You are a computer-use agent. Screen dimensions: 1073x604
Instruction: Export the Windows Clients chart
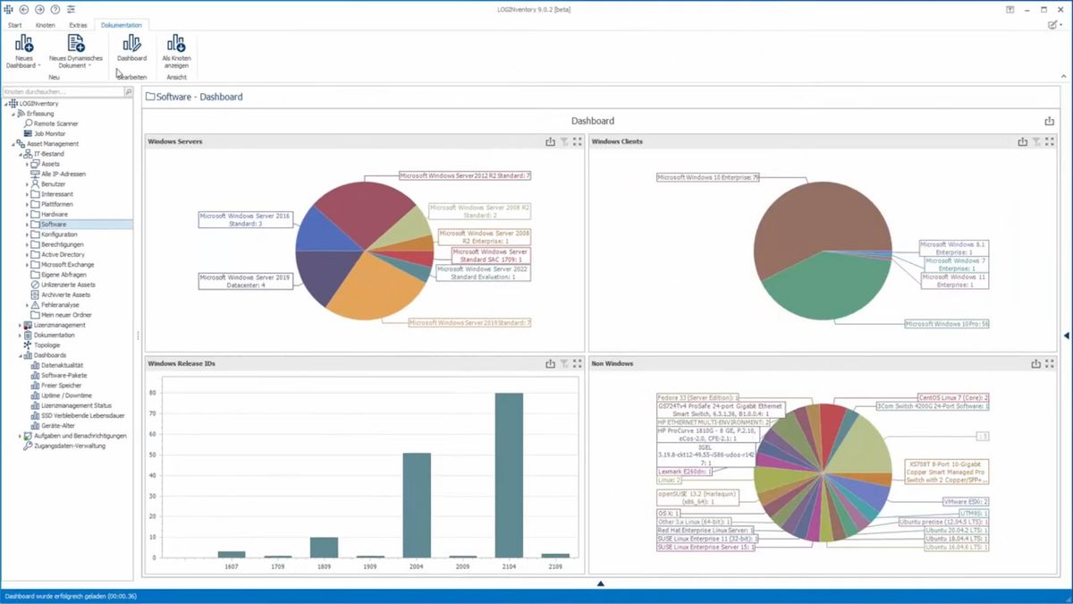coord(1023,141)
